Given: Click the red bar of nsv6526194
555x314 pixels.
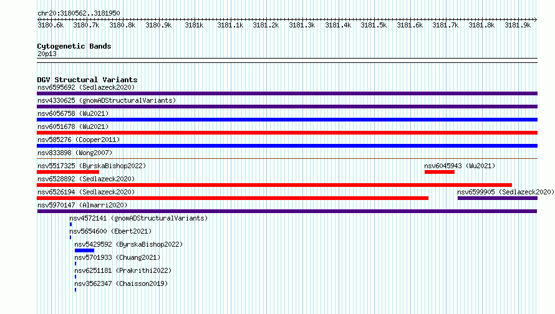Looking at the screenshot, I should (x=233, y=198).
